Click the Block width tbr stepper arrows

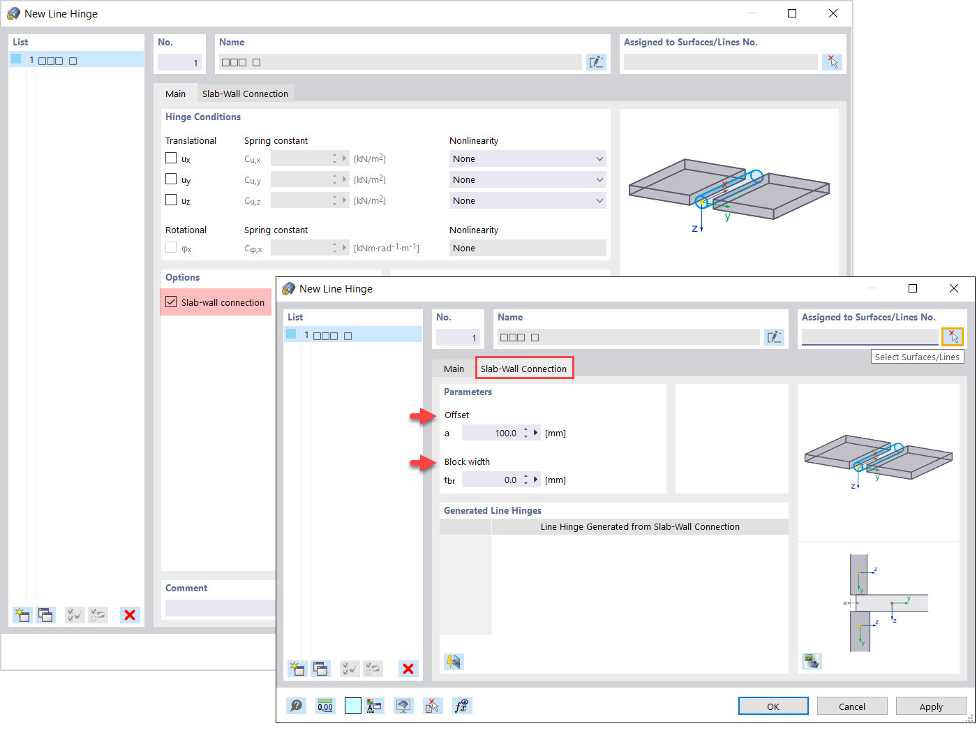(x=526, y=480)
